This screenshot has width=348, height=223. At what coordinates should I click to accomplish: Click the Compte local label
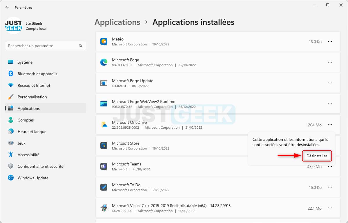(36, 29)
